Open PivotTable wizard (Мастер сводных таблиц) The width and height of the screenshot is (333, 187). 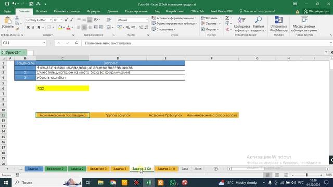304,24
